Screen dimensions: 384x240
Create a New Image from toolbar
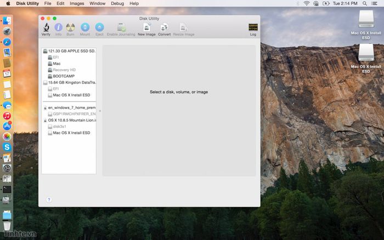click(146, 30)
